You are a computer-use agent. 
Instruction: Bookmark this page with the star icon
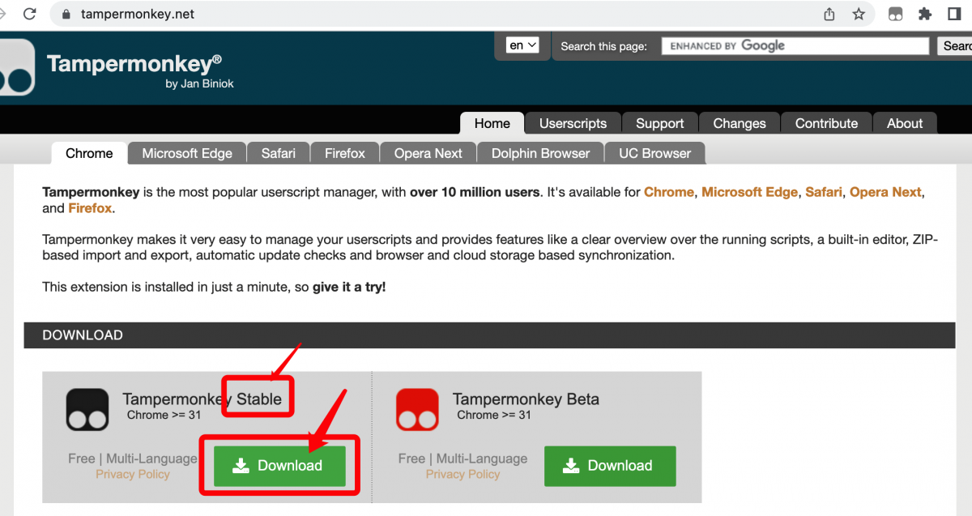859,14
